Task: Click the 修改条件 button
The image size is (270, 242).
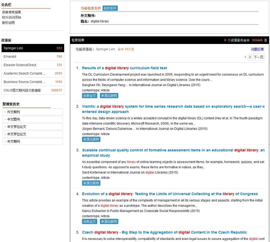Action: (x=110, y=8)
